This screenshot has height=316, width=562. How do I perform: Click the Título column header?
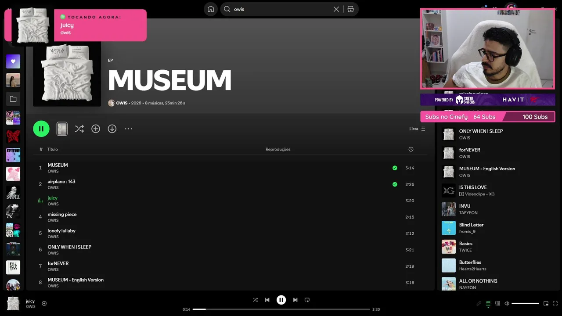53,149
